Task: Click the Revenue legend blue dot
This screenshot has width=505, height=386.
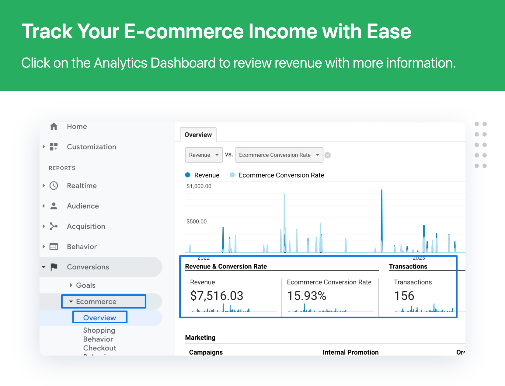Action: pos(188,175)
